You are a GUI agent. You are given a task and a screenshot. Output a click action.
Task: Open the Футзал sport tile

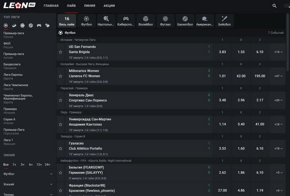(165, 21)
